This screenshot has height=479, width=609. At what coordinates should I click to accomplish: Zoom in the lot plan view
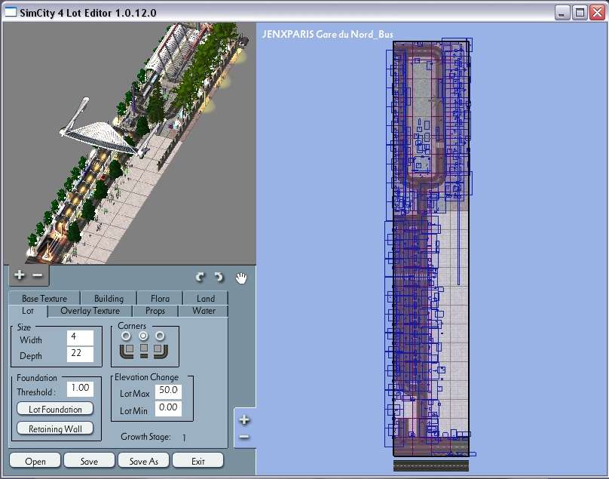(244, 420)
